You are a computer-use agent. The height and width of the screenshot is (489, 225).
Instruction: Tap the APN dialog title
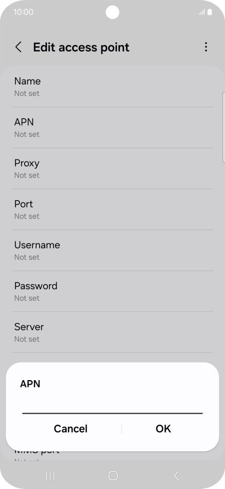tap(30, 384)
